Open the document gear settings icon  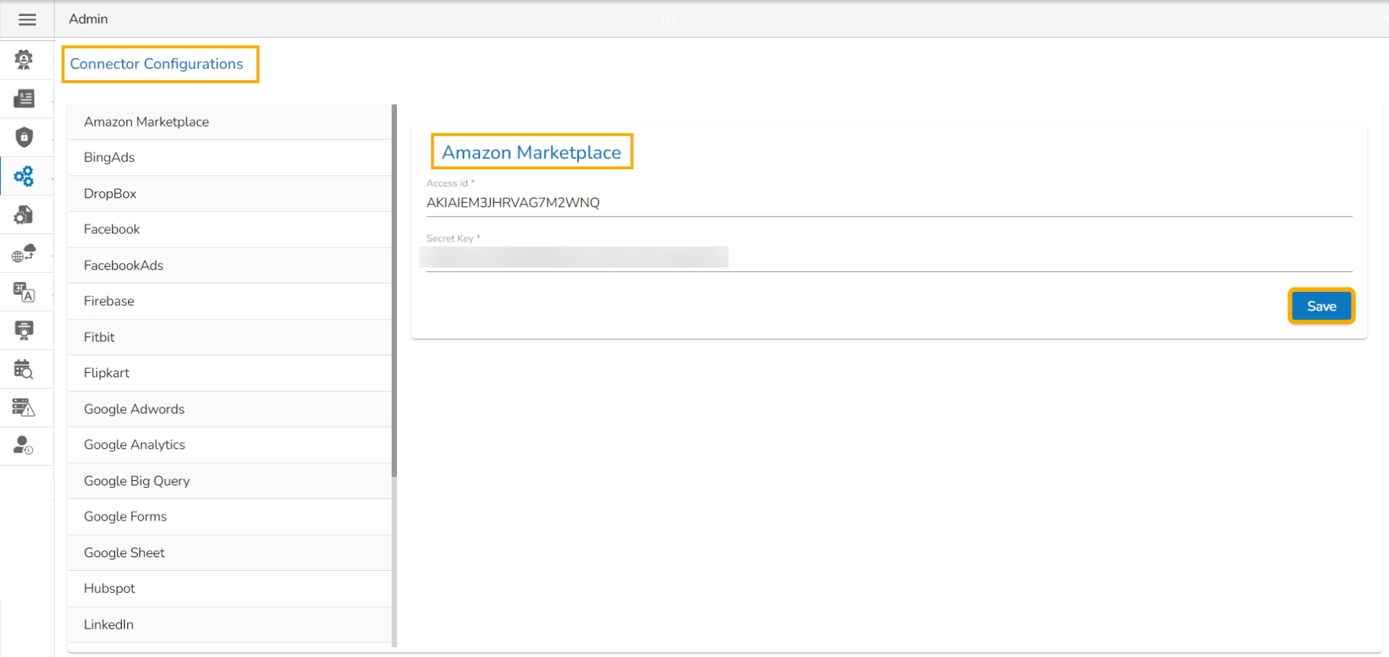(x=24, y=215)
